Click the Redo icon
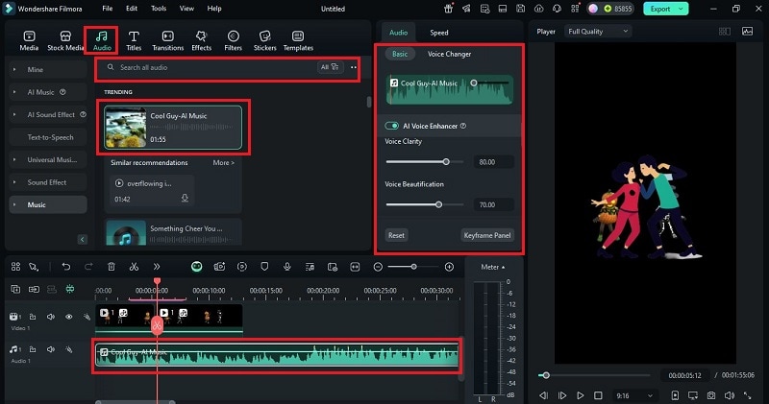The image size is (769, 404). (88, 267)
